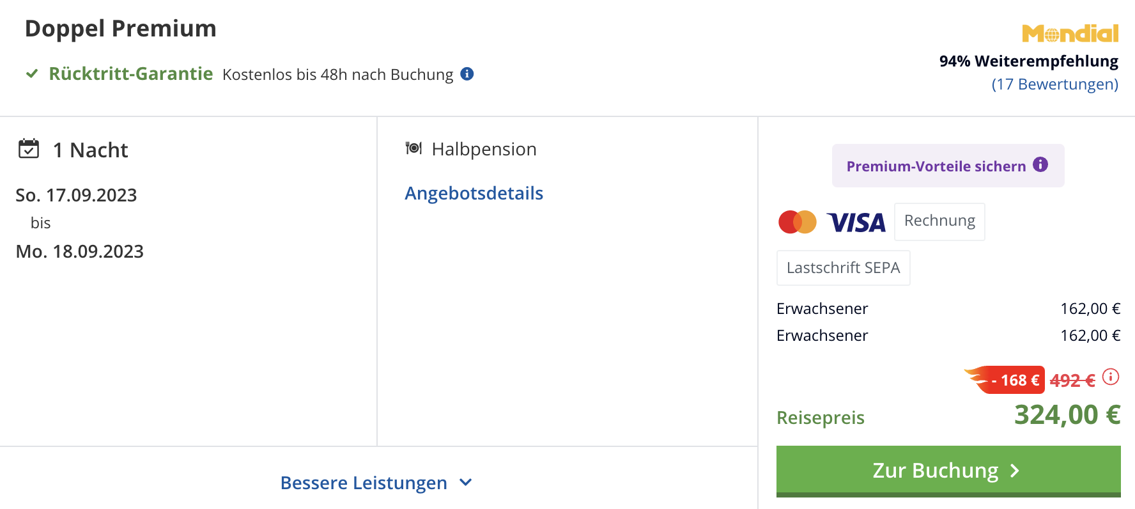Click the green Rücktritt-Garantie checkmark
This screenshot has width=1135, height=509.
tap(32, 74)
